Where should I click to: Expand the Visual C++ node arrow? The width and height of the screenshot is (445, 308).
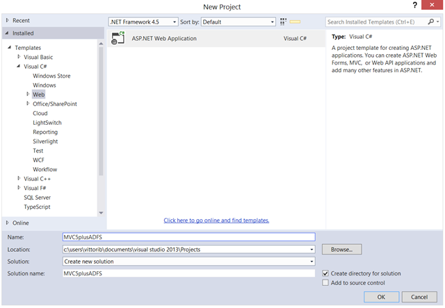[x=19, y=178]
